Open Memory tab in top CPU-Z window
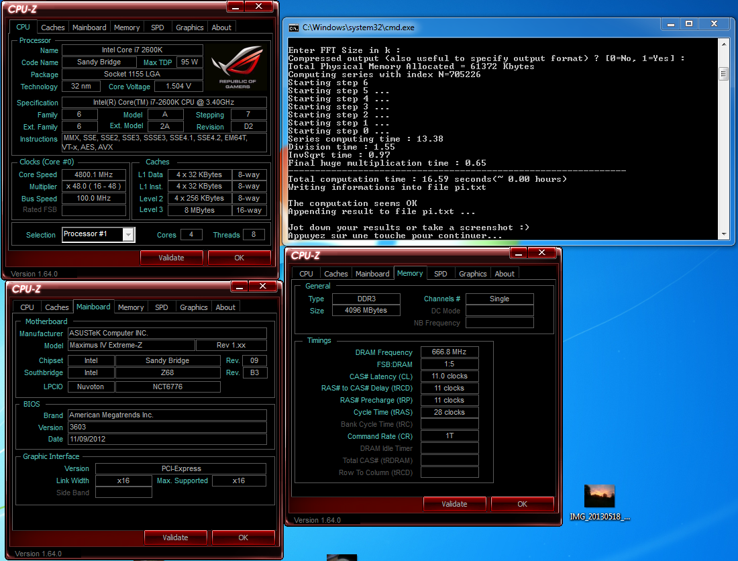Screen dimensions: 738x561 tap(127, 28)
